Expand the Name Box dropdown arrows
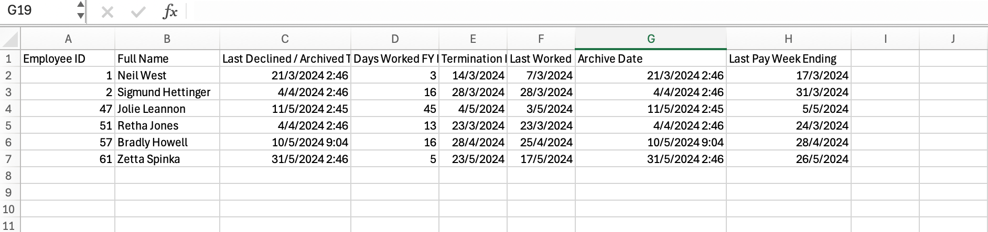The height and width of the screenshot is (232, 988). pos(80,10)
